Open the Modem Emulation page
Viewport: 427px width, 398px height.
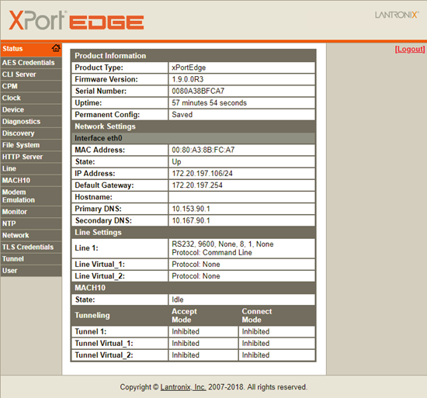31,196
